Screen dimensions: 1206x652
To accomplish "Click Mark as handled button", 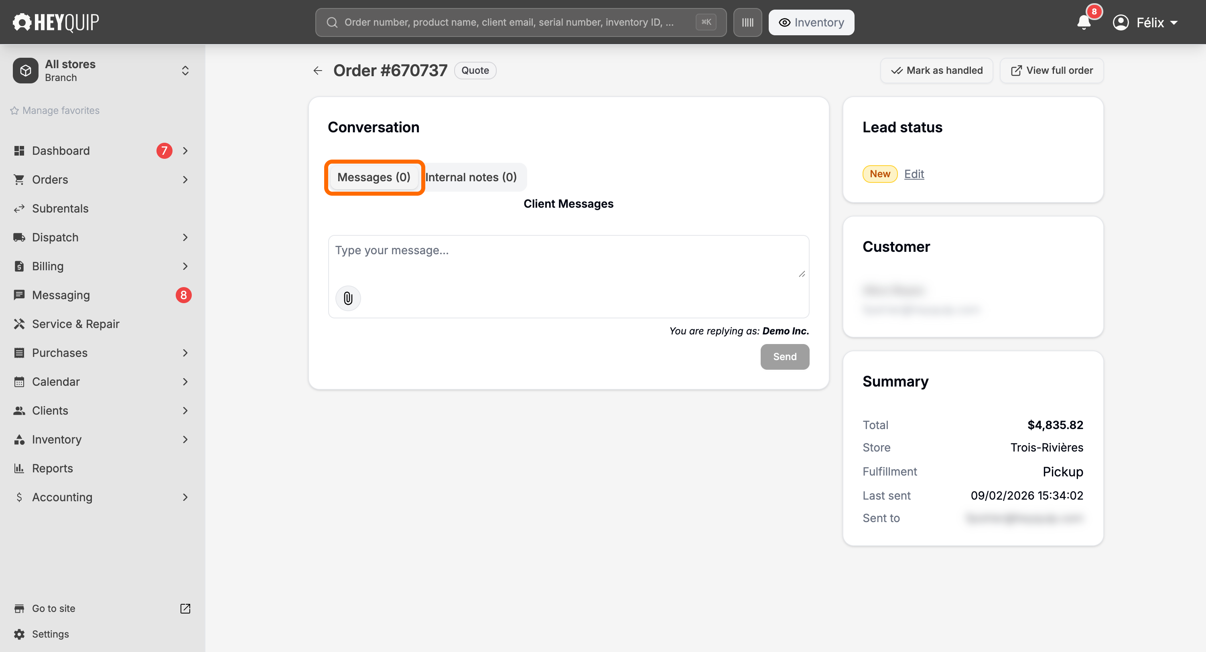I will (936, 71).
